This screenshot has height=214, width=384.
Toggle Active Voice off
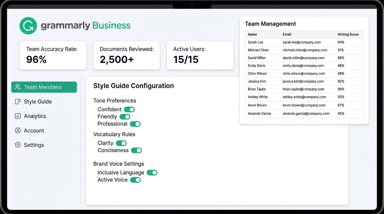[x=135, y=180]
